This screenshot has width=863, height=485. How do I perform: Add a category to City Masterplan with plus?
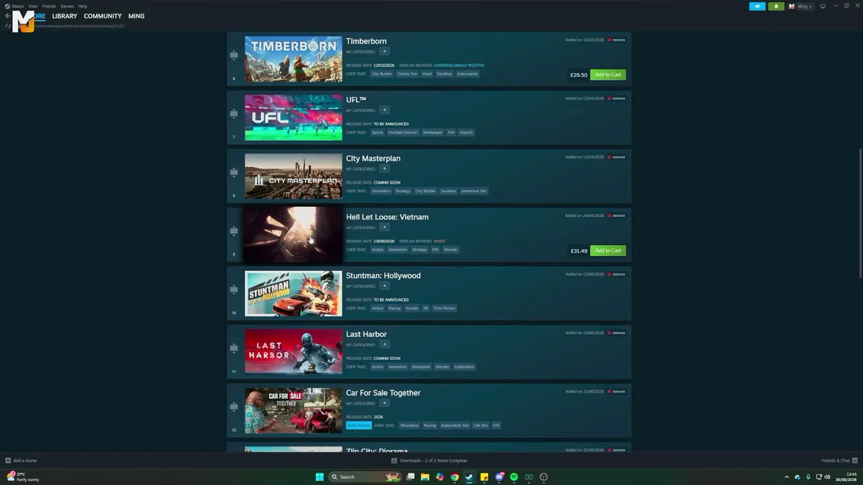pyautogui.click(x=384, y=168)
